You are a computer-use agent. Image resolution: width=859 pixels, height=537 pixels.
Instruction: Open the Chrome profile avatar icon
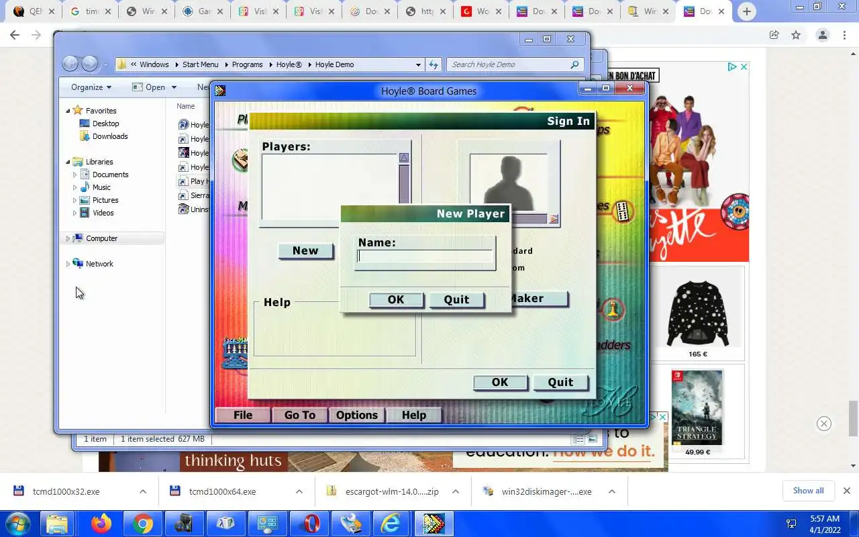point(822,35)
